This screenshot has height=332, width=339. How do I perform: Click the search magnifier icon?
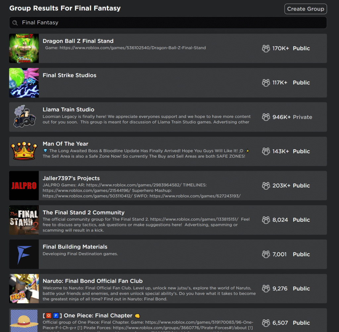[x=15, y=23]
